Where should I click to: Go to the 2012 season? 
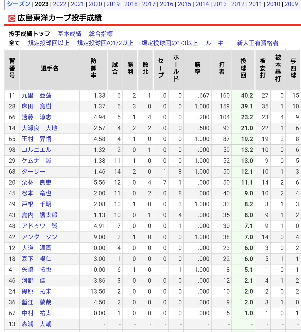point(238,4)
